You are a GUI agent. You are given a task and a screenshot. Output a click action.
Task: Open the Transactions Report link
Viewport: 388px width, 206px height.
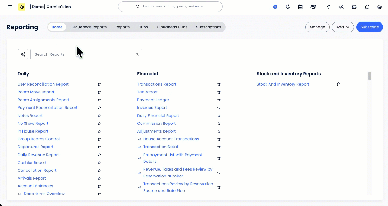(157, 84)
